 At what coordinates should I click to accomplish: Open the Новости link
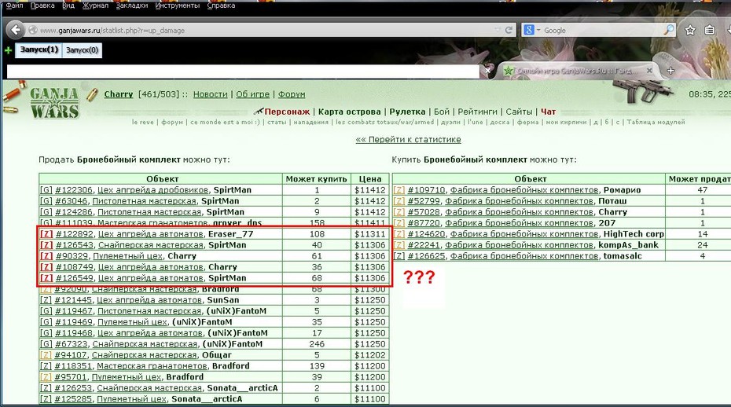(x=210, y=94)
